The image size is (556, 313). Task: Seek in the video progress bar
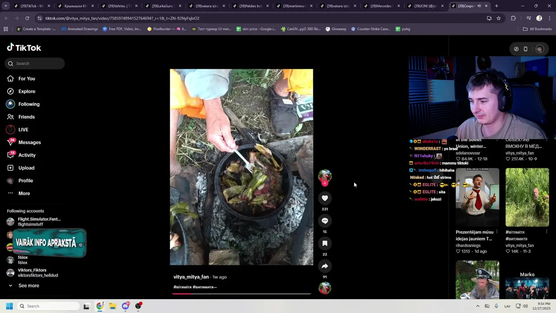point(242,293)
